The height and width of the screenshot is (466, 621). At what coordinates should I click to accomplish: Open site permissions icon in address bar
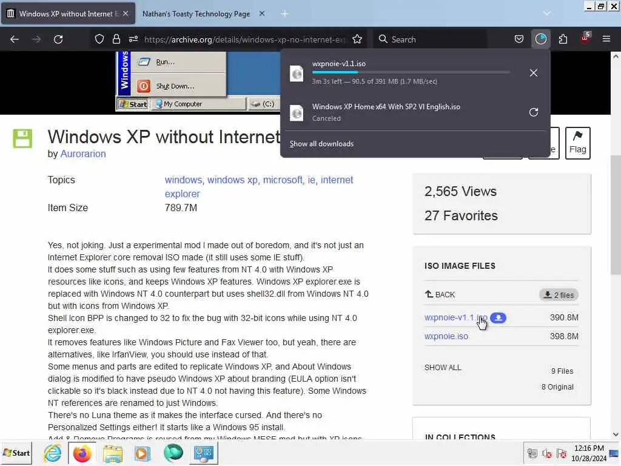click(x=133, y=39)
